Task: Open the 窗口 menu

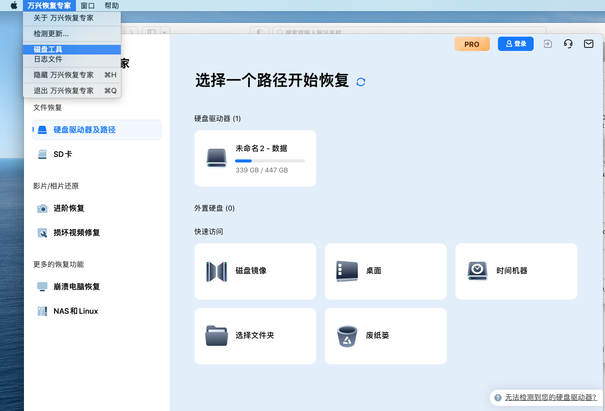Action: point(88,6)
